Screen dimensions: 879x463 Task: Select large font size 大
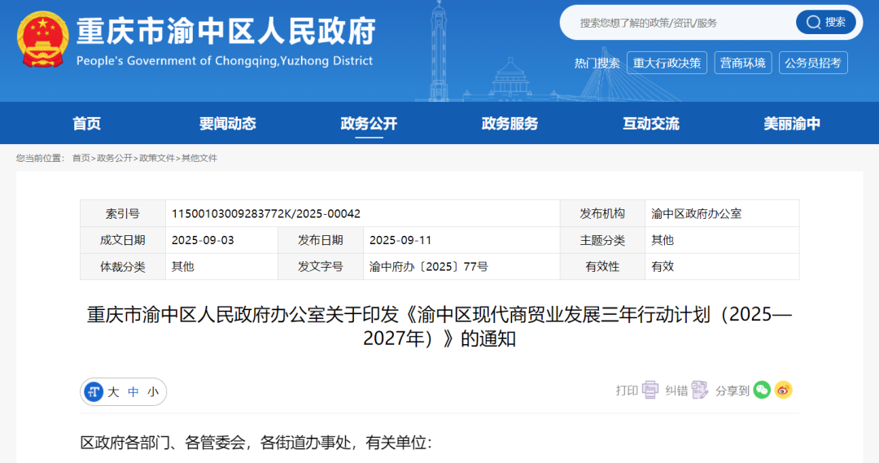tap(113, 392)
